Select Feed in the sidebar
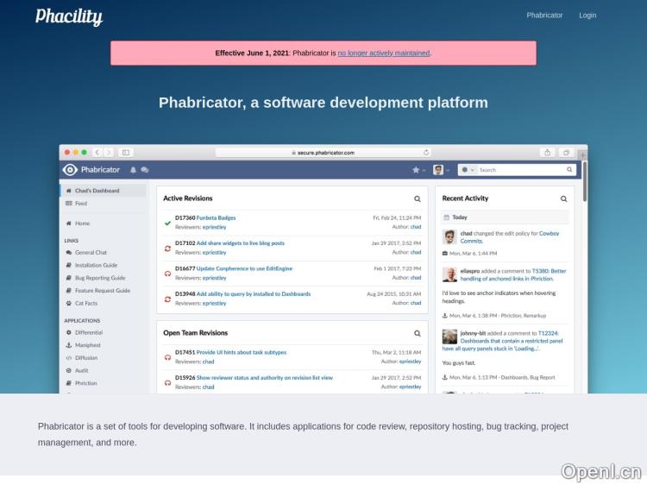 tap(81, 204)
